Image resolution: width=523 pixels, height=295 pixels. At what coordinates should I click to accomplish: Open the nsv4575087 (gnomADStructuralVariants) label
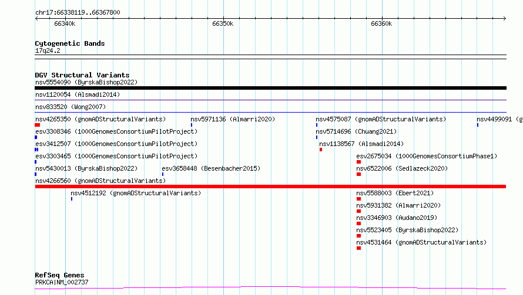(x=381, y=119)
